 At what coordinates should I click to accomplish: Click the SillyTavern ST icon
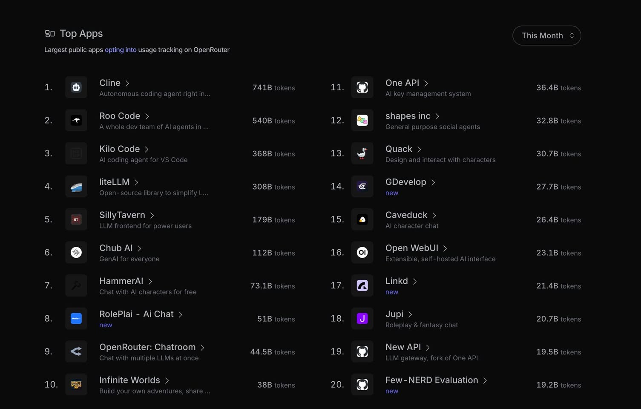pyautogui.click(x=76, y=219)
